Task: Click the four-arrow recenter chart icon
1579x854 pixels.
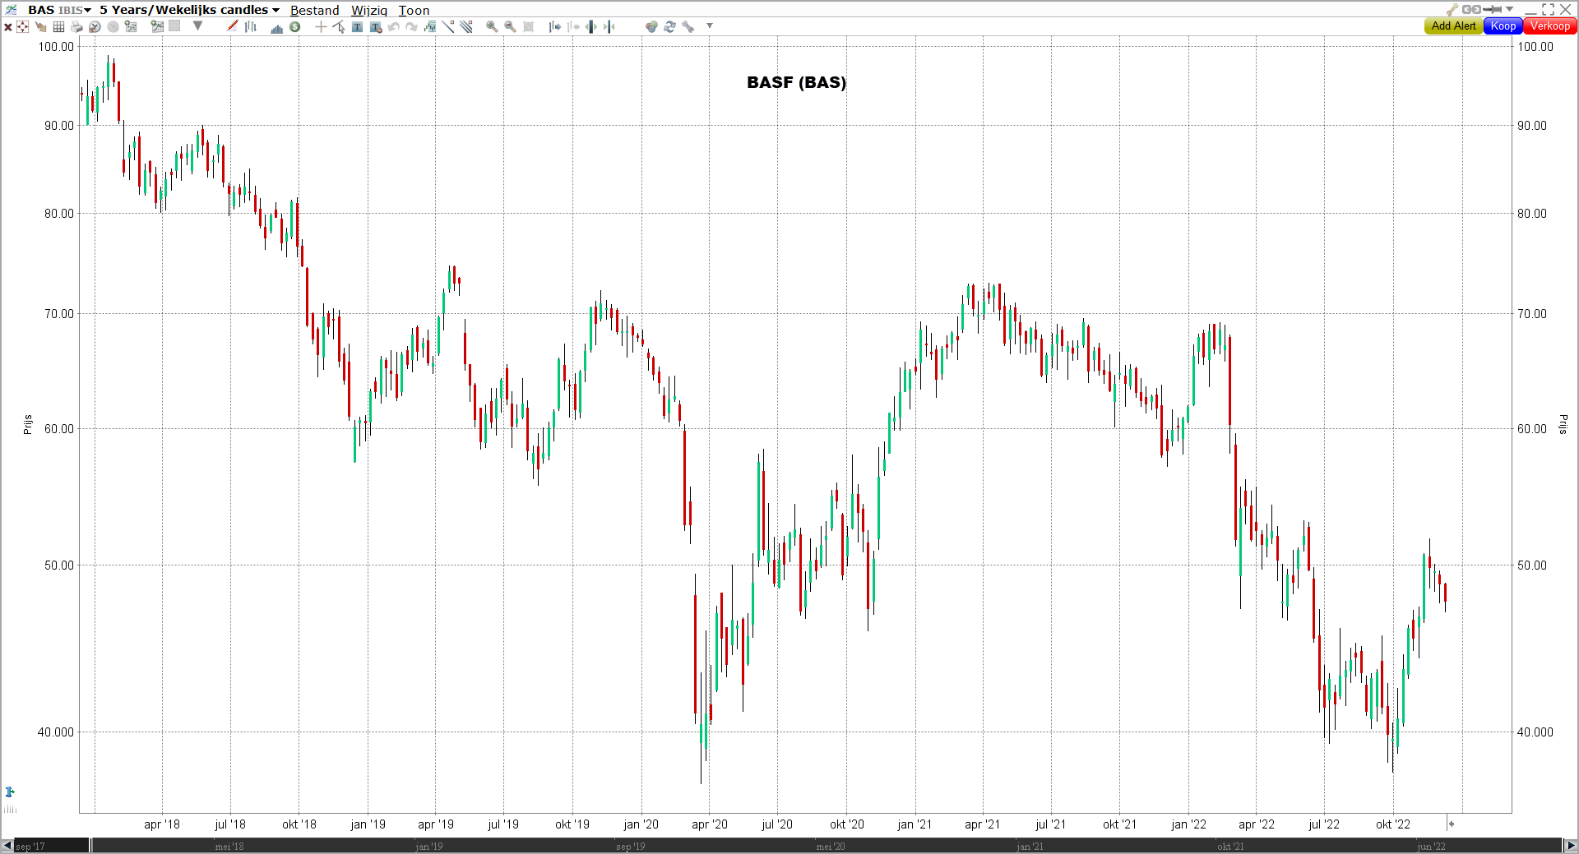Action: pos(22,26)
